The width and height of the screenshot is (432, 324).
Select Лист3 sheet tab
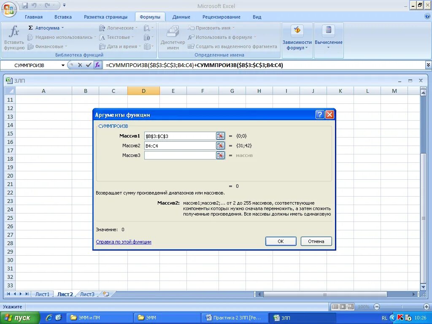pos(87,294)
